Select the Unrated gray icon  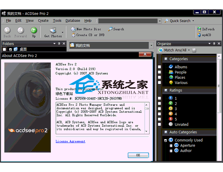point(171,124)
